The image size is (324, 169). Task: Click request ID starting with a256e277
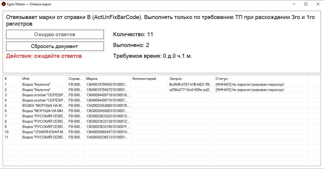(190, 90)
